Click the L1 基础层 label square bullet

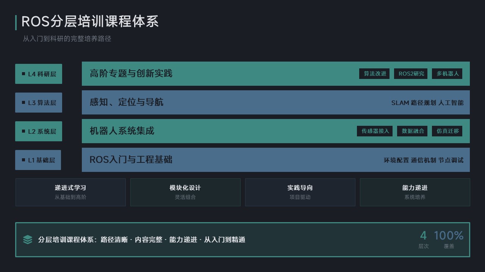pos(23,160)
